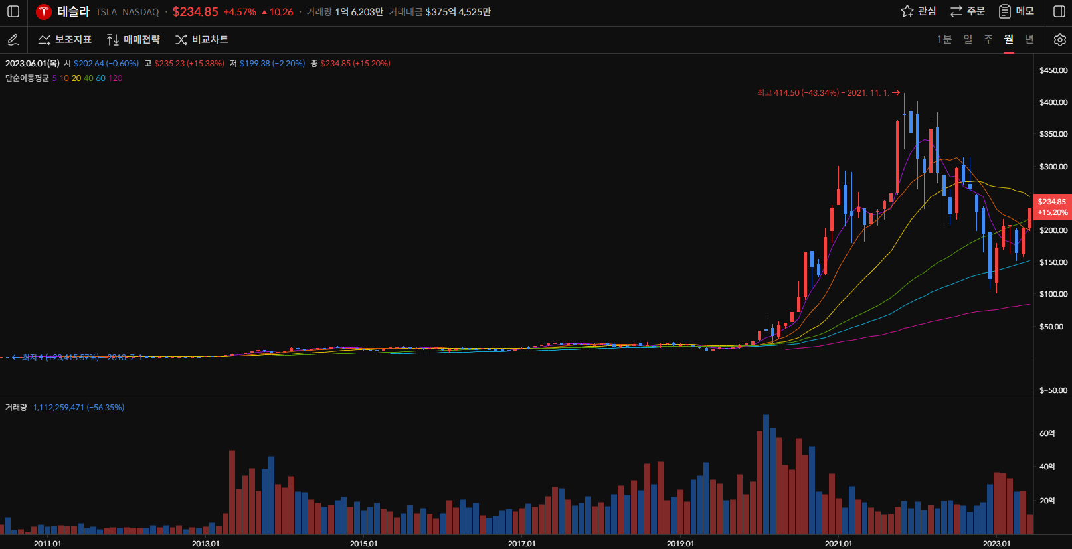This screenshot has width=1072, height=549.
Task: Click the Tesla logo icon
Action: pyautogui.click(x=44, y=11)
